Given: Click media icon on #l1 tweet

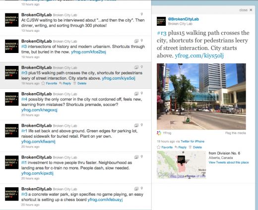Looking at the screenshot, I should (x=136, y=157).
